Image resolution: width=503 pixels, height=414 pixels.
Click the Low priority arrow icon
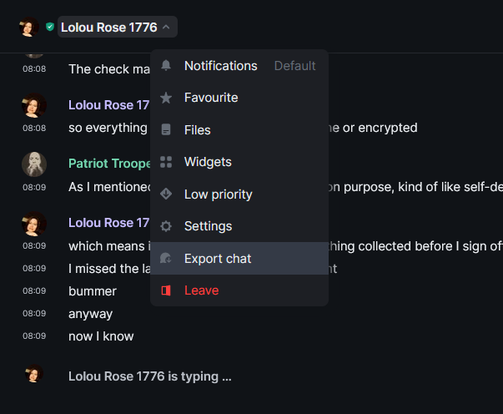[166, 194]
